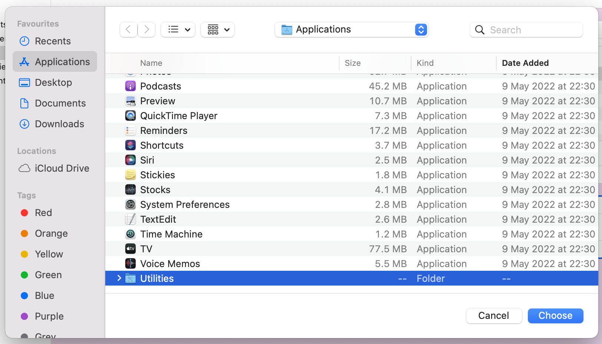The height and width of the screenshot is (344, 602).
Task: Select the Orange tag
Action: (x=55, y=233)
